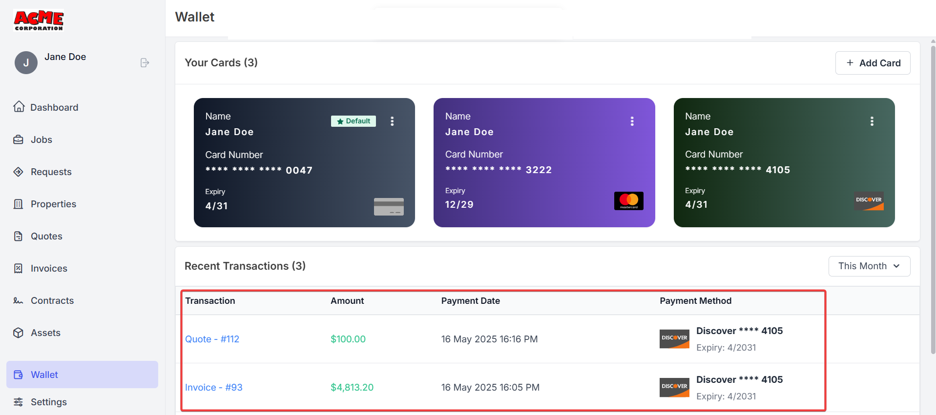Select the dark card ending 0047

coord(304,162)
